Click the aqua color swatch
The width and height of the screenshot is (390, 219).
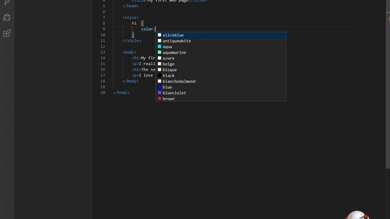pyautogui.click(x=160, y=46)
